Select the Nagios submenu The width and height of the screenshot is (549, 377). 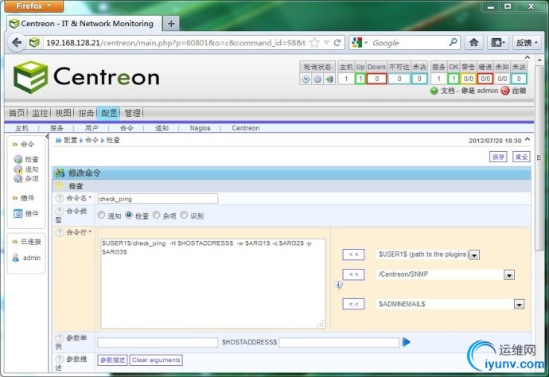pos(201,128)
